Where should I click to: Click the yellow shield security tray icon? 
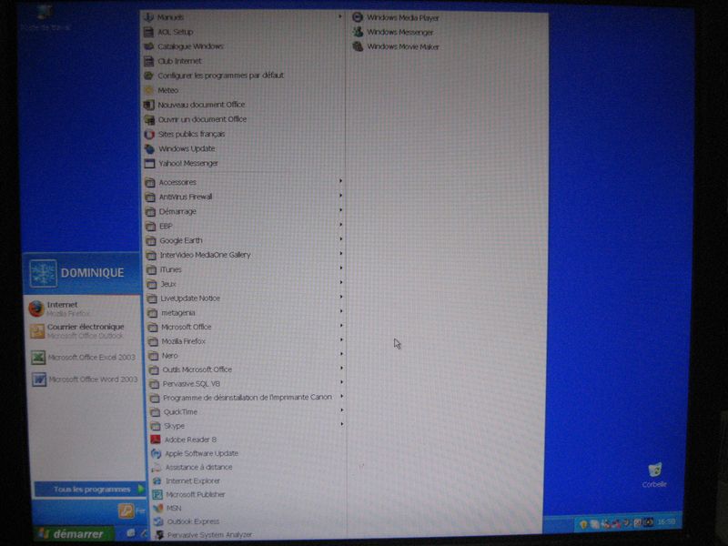583,524
